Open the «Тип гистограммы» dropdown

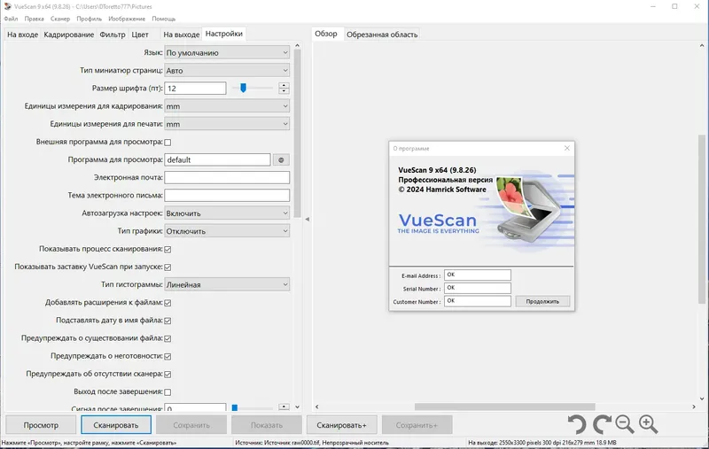coord(227,284)
